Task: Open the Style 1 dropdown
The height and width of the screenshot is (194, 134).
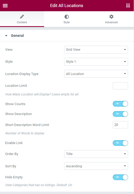Action: 96,62
